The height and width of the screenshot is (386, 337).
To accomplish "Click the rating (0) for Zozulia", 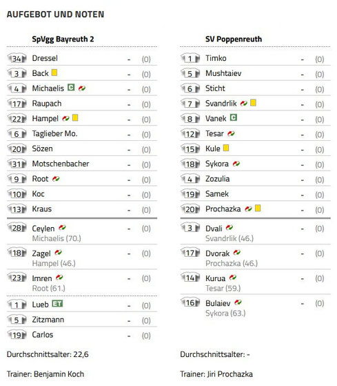I will click(x=320, y=180).
